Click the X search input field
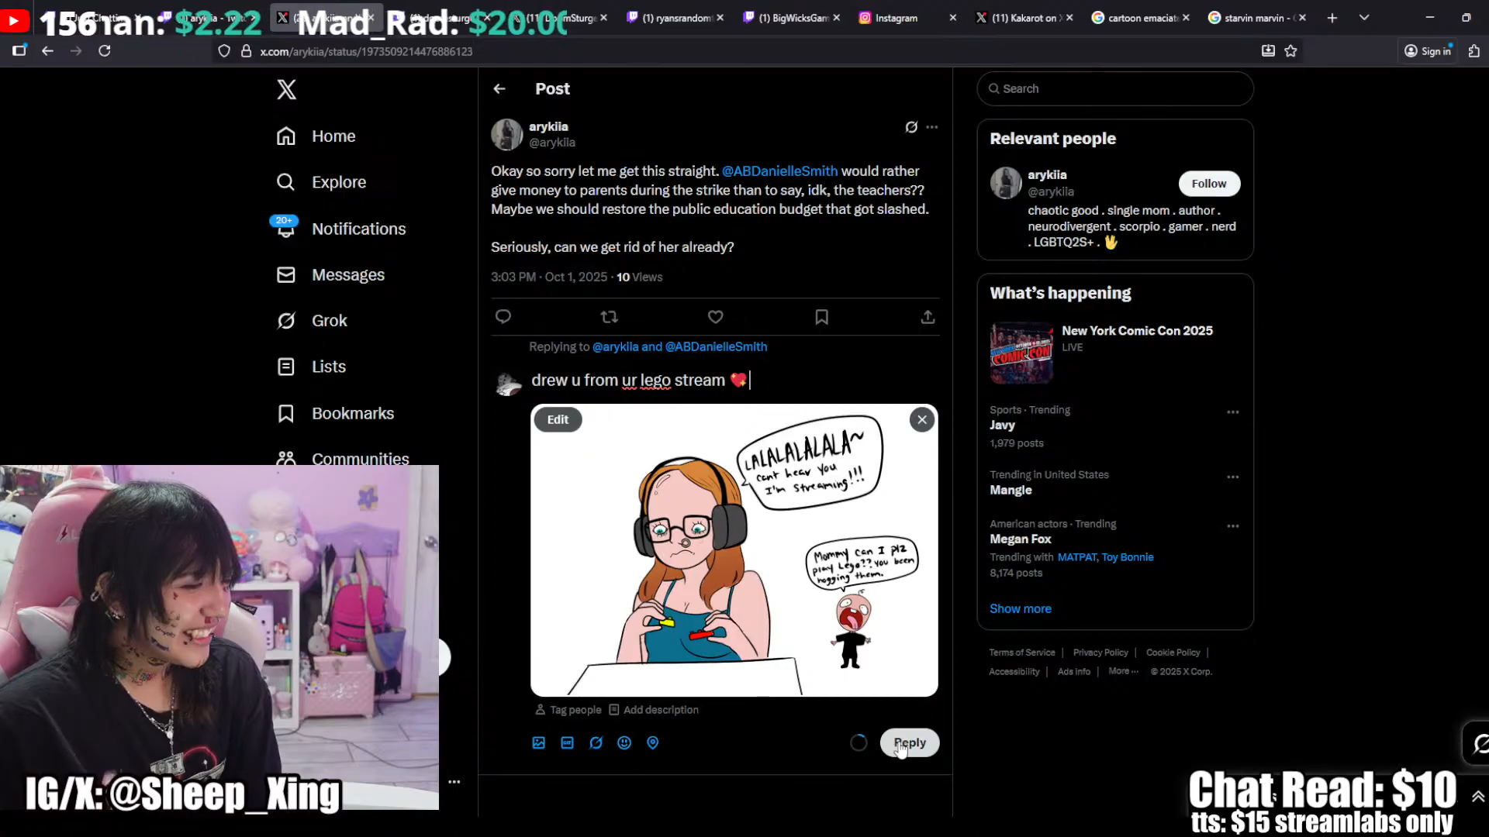The height and width of the screenshot is (837, 1489). 1117,89
